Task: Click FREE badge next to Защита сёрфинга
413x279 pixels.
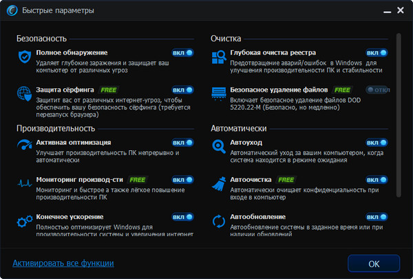Action: pos(109,90)
